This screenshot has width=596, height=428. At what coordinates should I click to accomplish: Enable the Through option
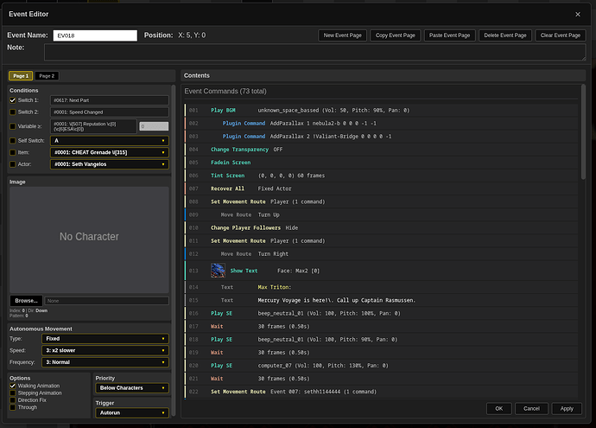coord(13,407)
